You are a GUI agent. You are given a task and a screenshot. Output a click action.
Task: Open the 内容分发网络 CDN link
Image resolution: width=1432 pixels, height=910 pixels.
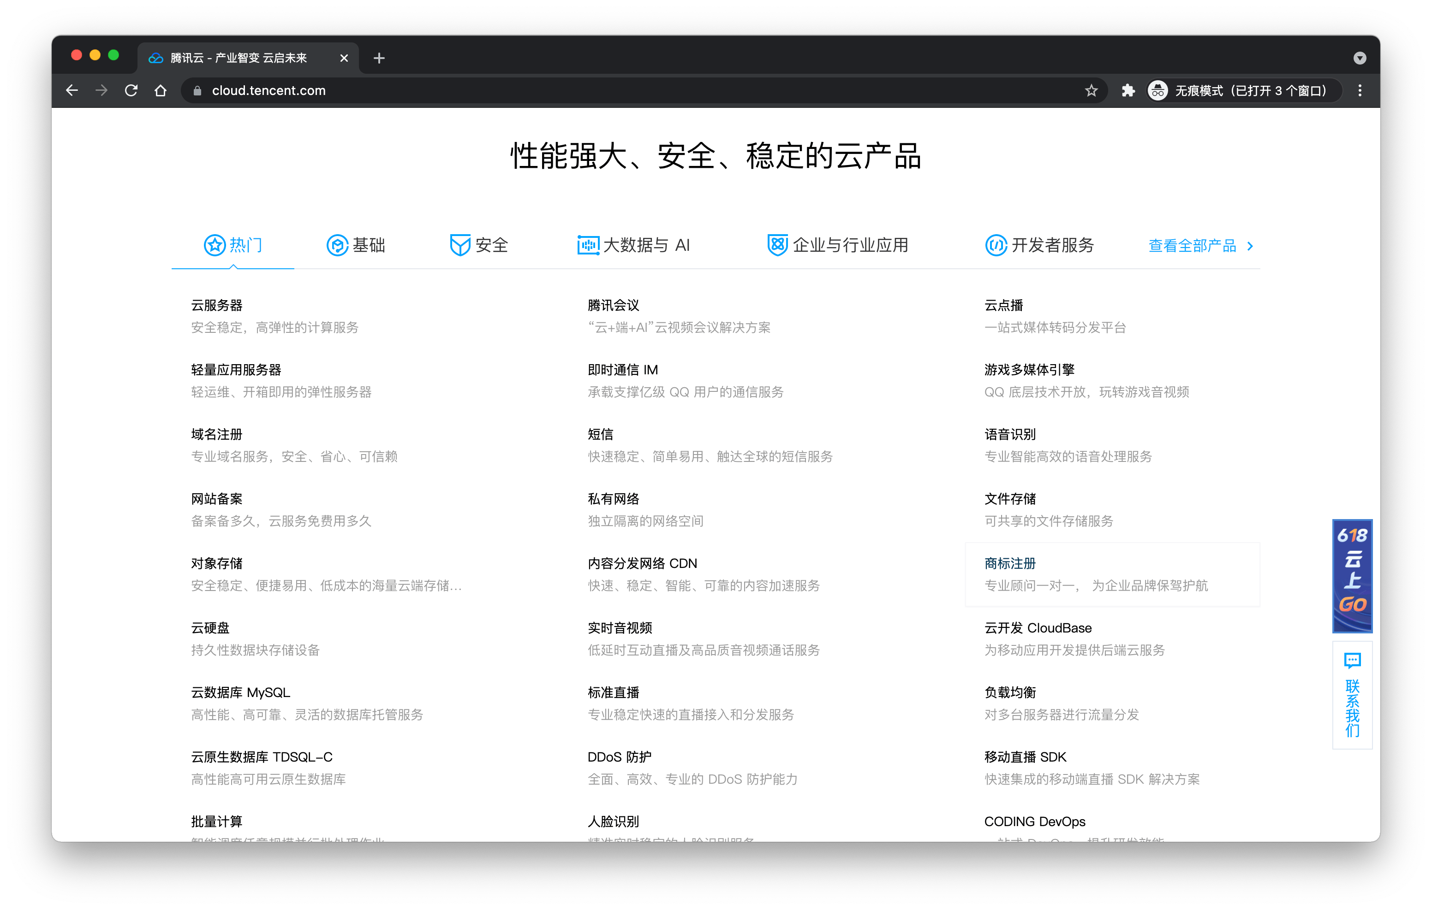642,563
